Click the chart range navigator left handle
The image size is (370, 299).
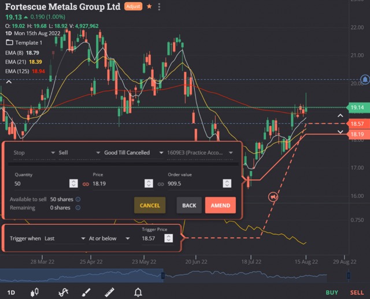click(163, 276)
